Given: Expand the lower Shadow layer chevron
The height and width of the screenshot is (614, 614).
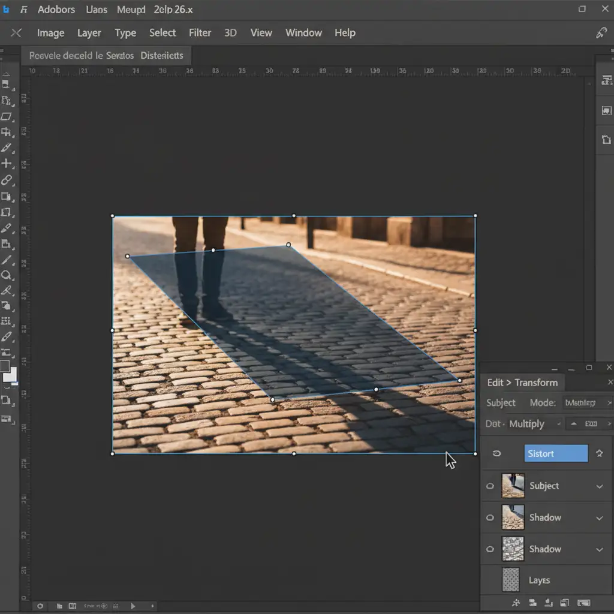Looking at the screenshot, I should 600,549.
